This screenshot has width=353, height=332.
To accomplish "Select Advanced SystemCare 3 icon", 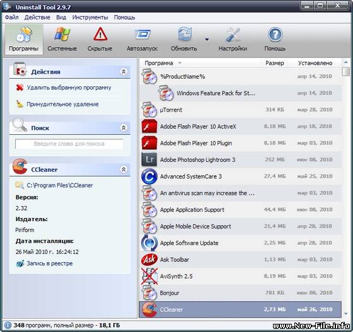I will tap(149, 176).
